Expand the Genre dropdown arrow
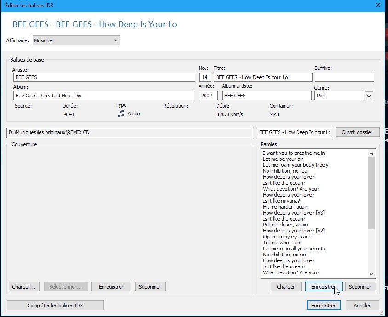The width and height of the screenshot is (388, 317). pyautogui.click(x=369, y=96)
